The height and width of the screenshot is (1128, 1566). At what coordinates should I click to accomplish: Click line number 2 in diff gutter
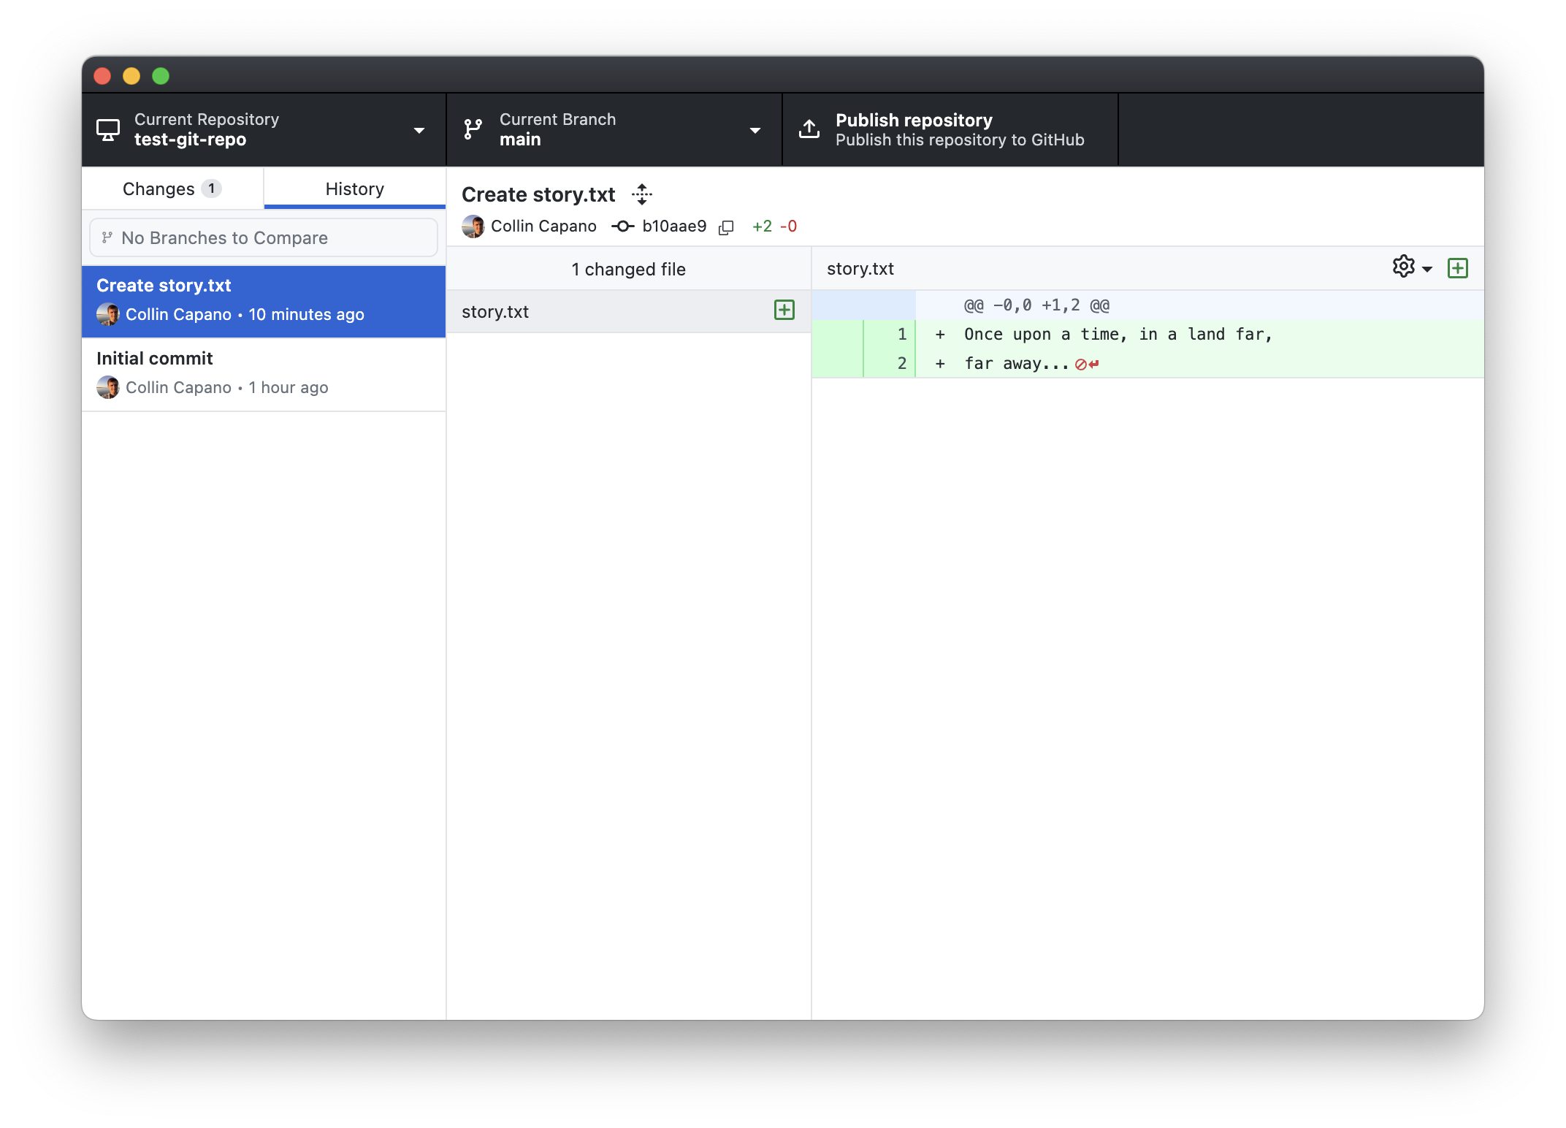click(901, 363)
